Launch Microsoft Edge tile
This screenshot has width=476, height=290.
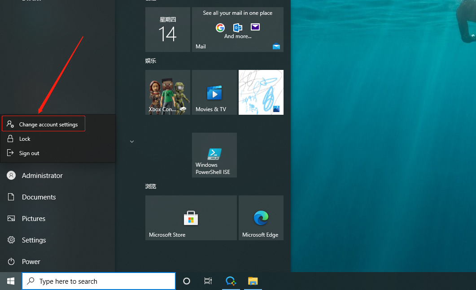pyautogui.click(x=261, y=218)
